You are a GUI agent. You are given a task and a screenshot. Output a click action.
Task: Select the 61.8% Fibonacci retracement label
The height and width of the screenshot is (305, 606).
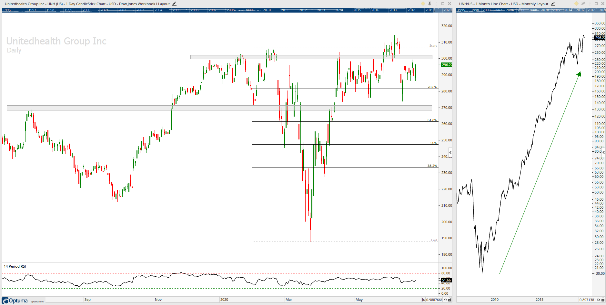432,120
